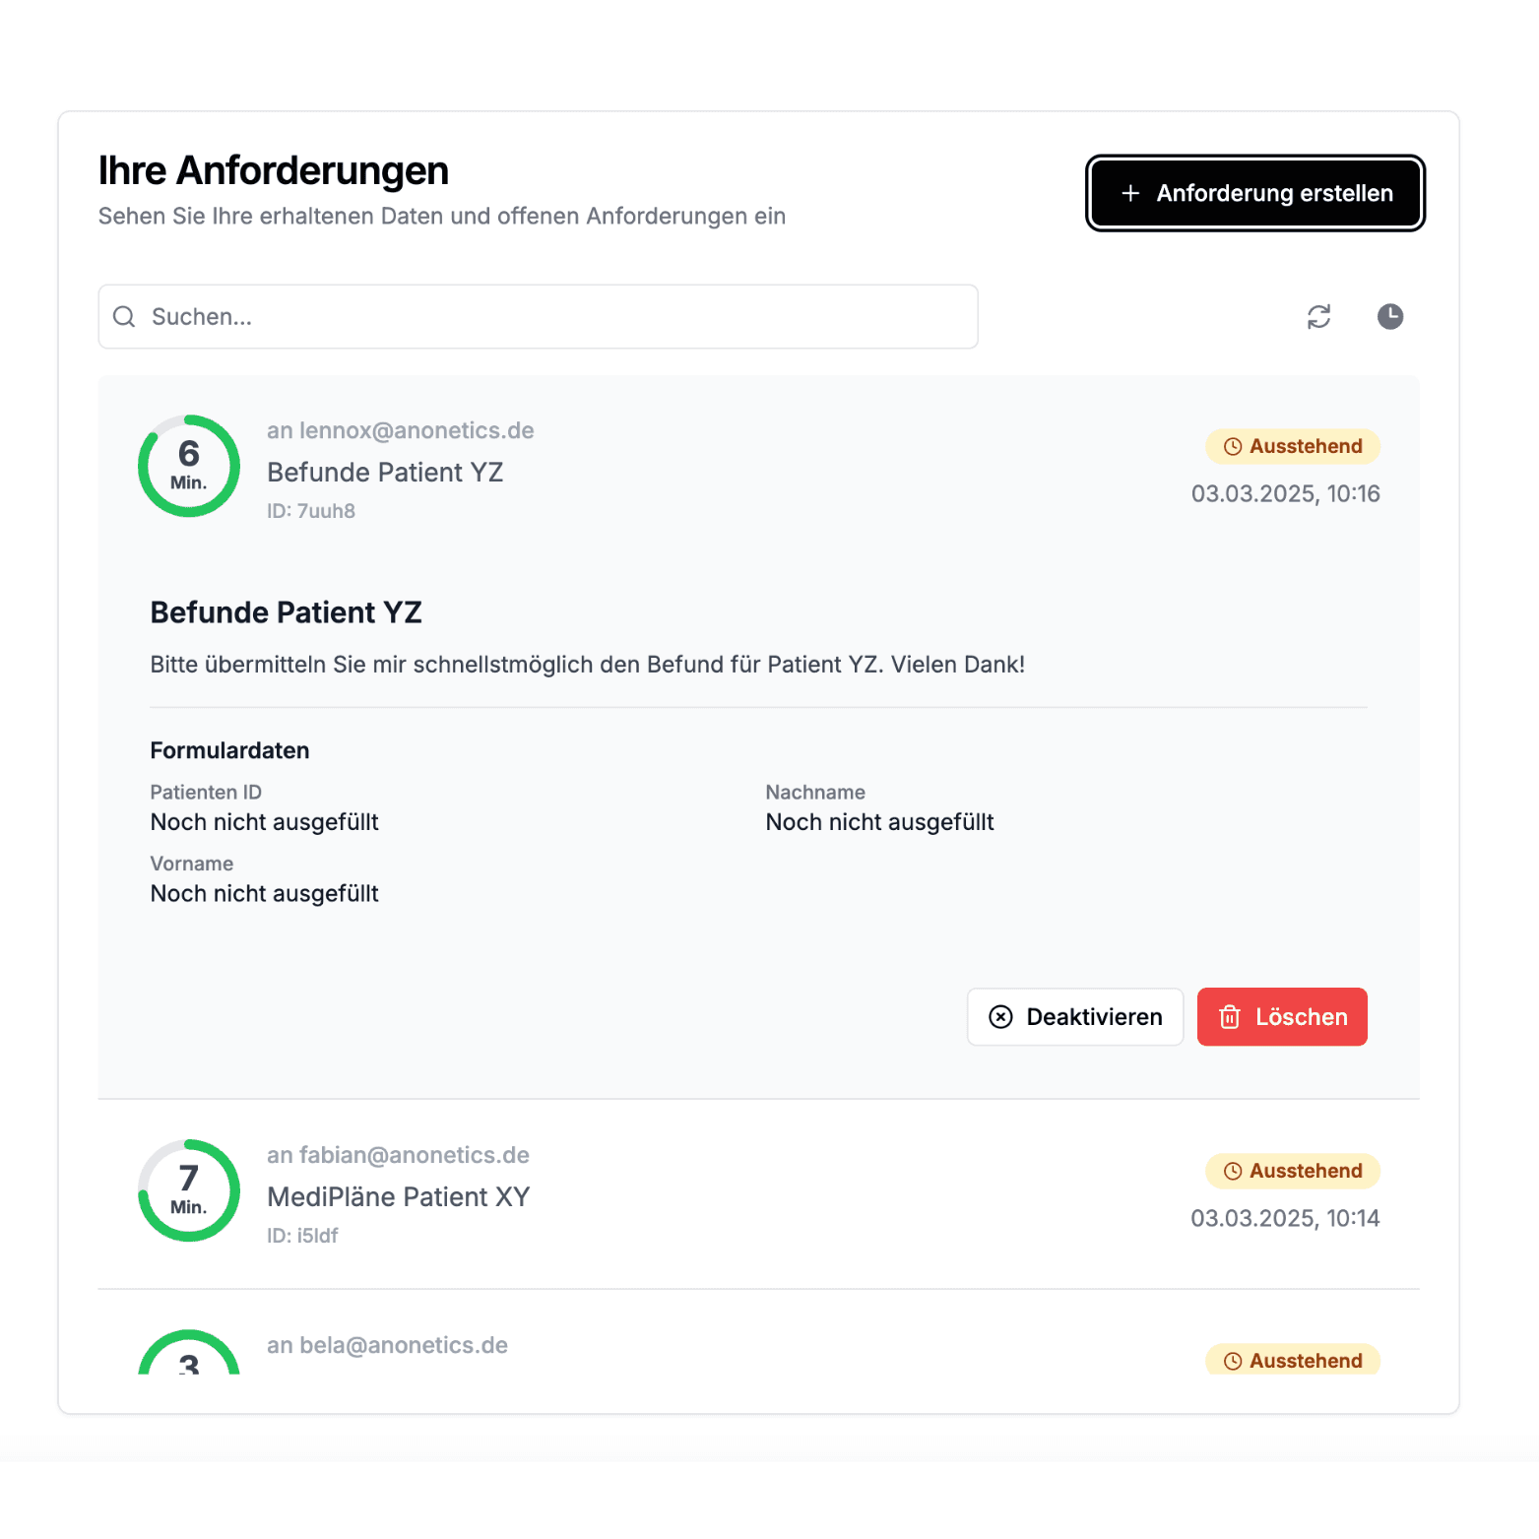Click the 6 Min. countdown ring
This screenshot has height=1539, width=1539.
click(x=189, y=466)
